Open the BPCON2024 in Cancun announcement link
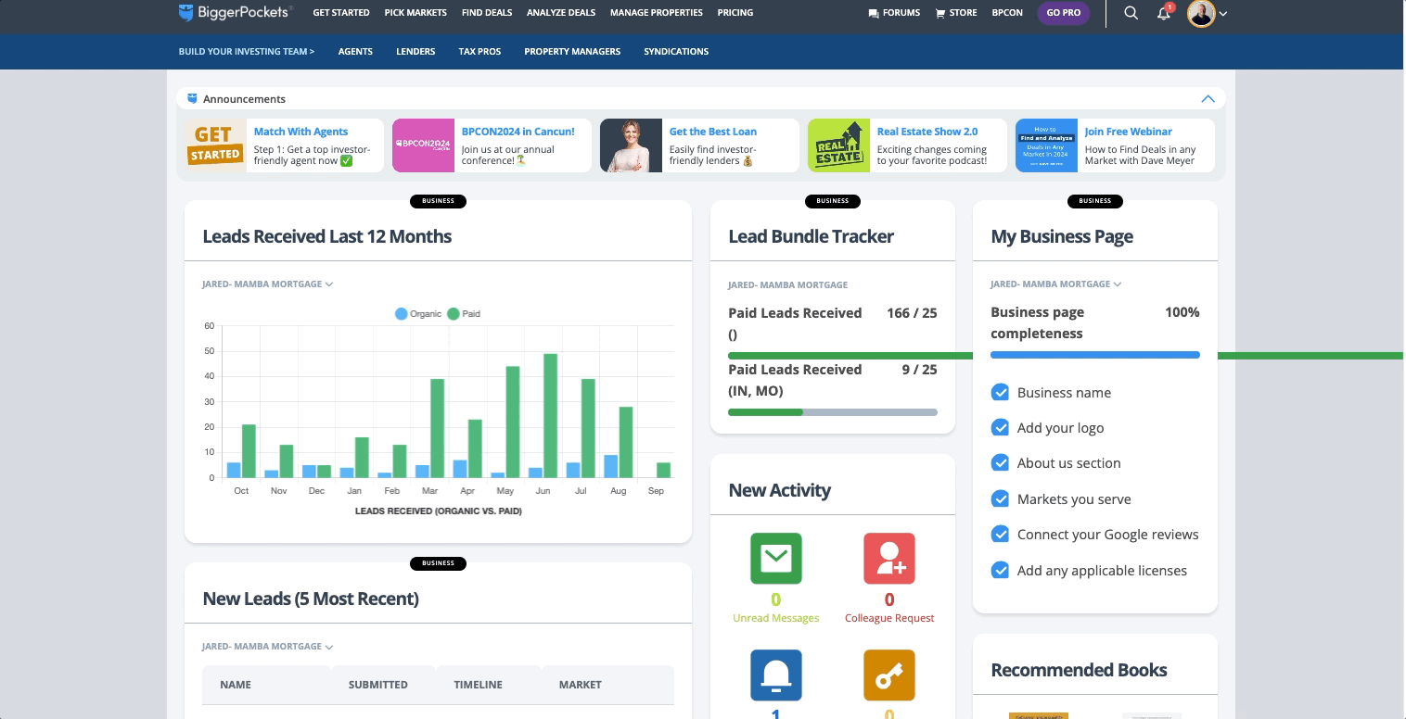Screen dimensions: 1406x719 (x=518, y=132)
